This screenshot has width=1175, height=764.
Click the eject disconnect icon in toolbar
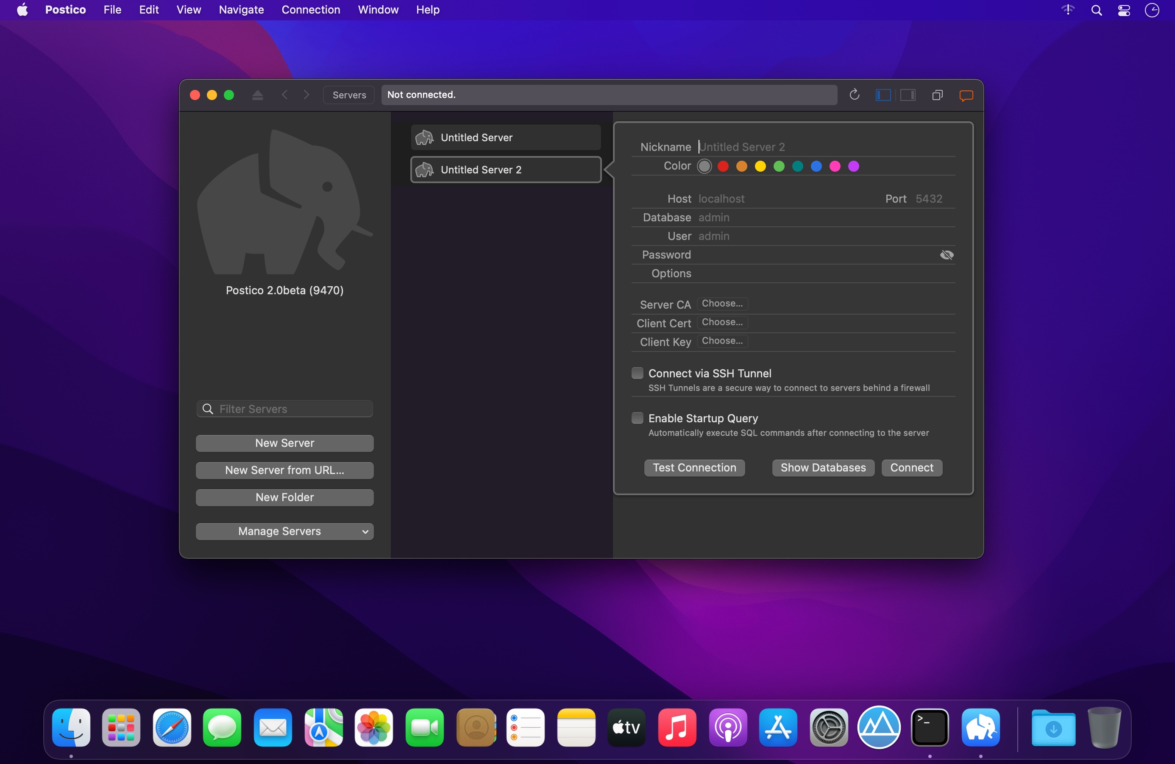tap(257, 95)
